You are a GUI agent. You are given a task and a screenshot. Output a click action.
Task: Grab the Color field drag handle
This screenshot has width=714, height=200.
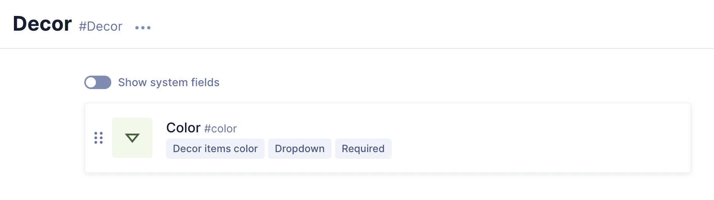click(99, 138)
